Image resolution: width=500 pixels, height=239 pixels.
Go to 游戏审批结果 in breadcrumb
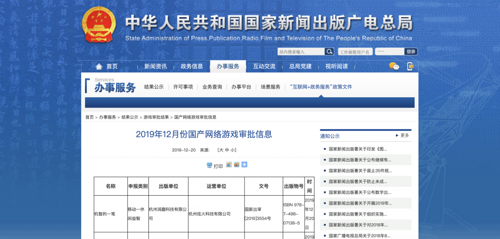coord(156,117)
